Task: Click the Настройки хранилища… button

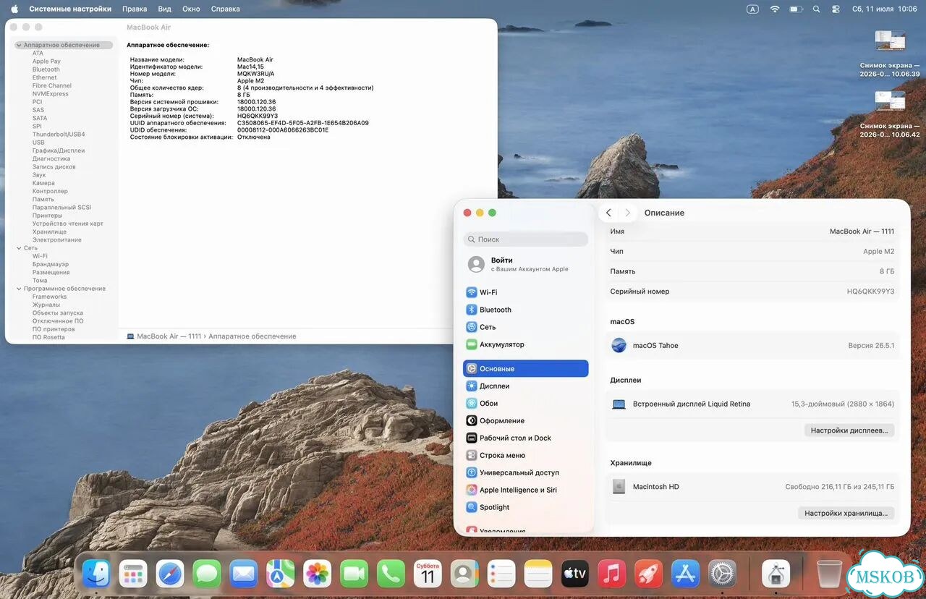Action: [846, 513]
